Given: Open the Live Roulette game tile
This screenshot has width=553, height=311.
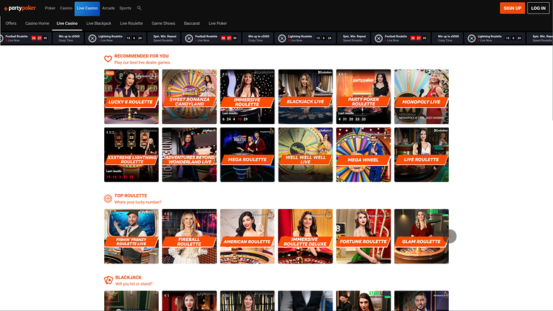Looking at the screenshot, I should tap(421, 154).
